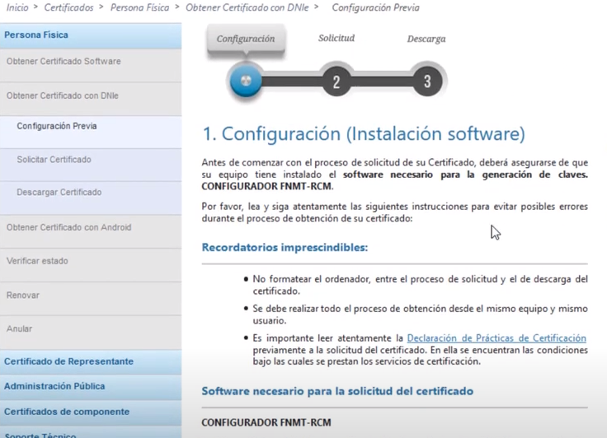The width and height of the screenshot is (607, 438).
Task: Click Software necesario para la solicitud heading
Action: pyautogui.click(x=337, y=391)
